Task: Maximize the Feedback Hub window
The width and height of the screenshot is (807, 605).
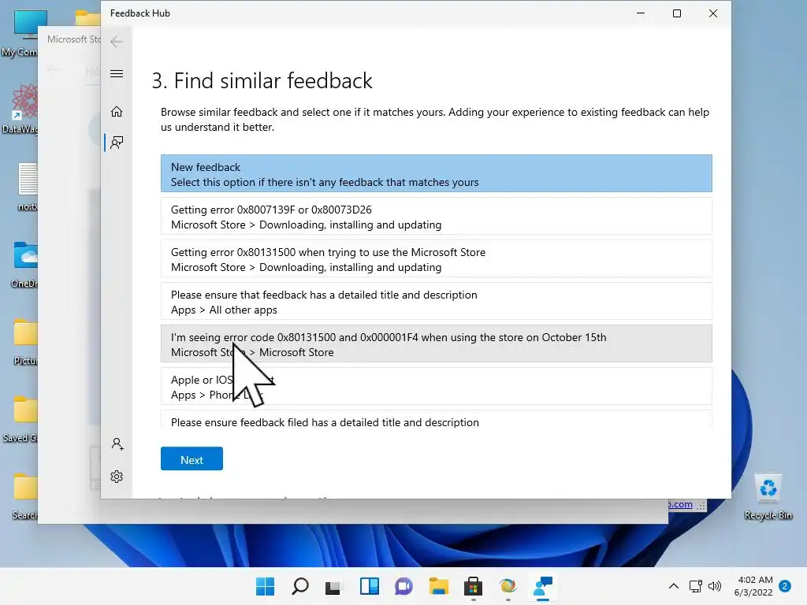Action: pyautogui.click(x=677, y=13)
